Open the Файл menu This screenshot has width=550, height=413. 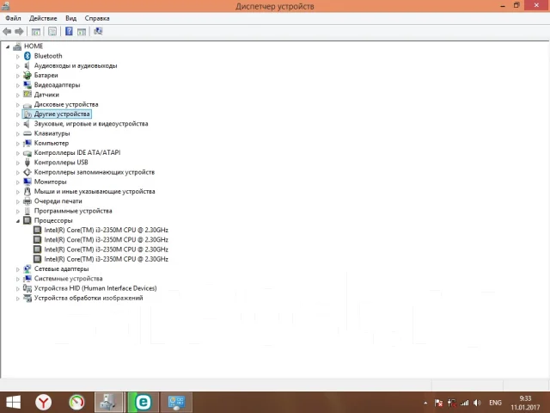point(13,18)
